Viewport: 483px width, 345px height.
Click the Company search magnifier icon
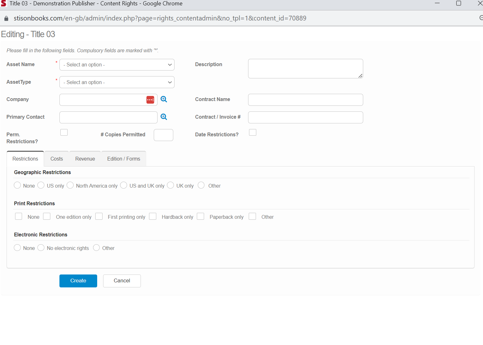164,99
